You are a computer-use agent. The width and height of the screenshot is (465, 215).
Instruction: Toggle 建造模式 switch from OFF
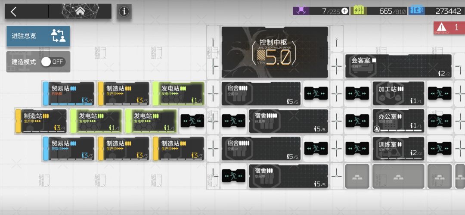(53, 62)
